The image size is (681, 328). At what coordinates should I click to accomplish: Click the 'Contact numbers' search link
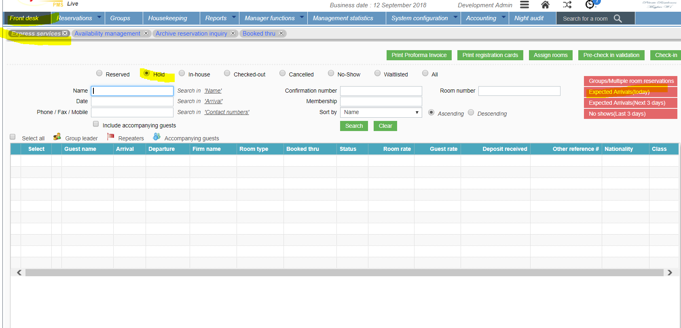(x=227, y=112)
